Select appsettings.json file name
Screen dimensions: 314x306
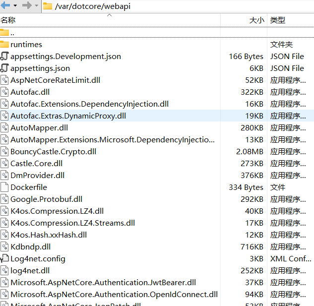point(40,68)
